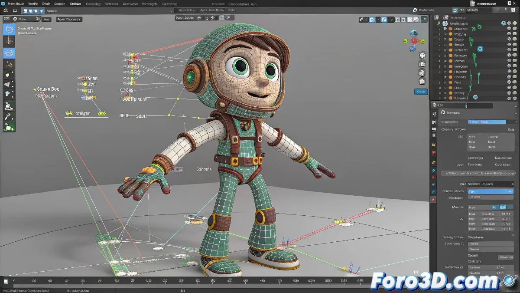This screenshot has height=293, width=520.
Task: Click the first white icon below the viewport gizmo
Action: click(422, 56)
